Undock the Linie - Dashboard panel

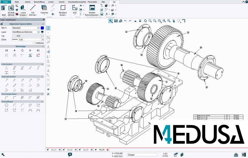click(44, 20)
